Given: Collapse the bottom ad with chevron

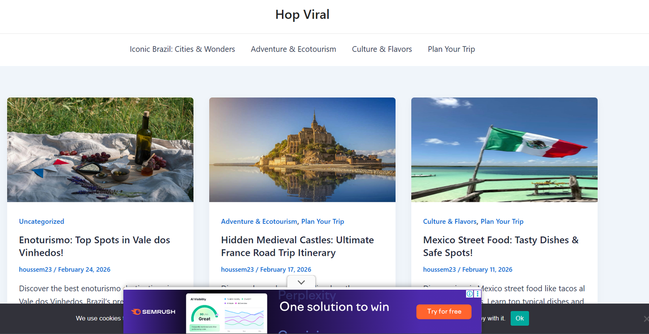Looking at the screenshot, I should point(301,282).
